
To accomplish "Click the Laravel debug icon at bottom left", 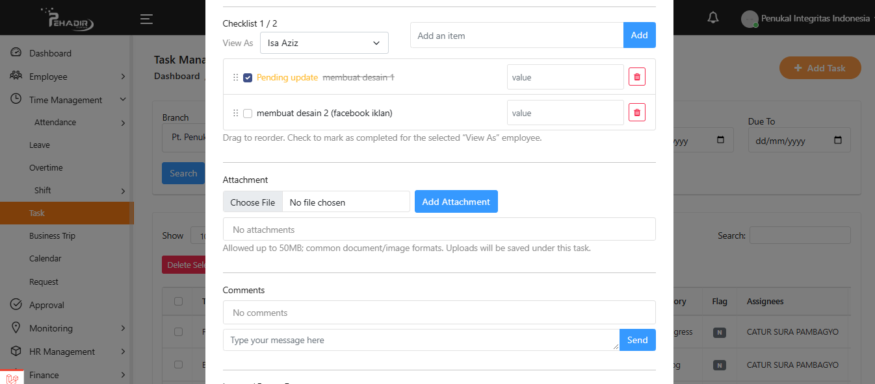I will 12,378.
